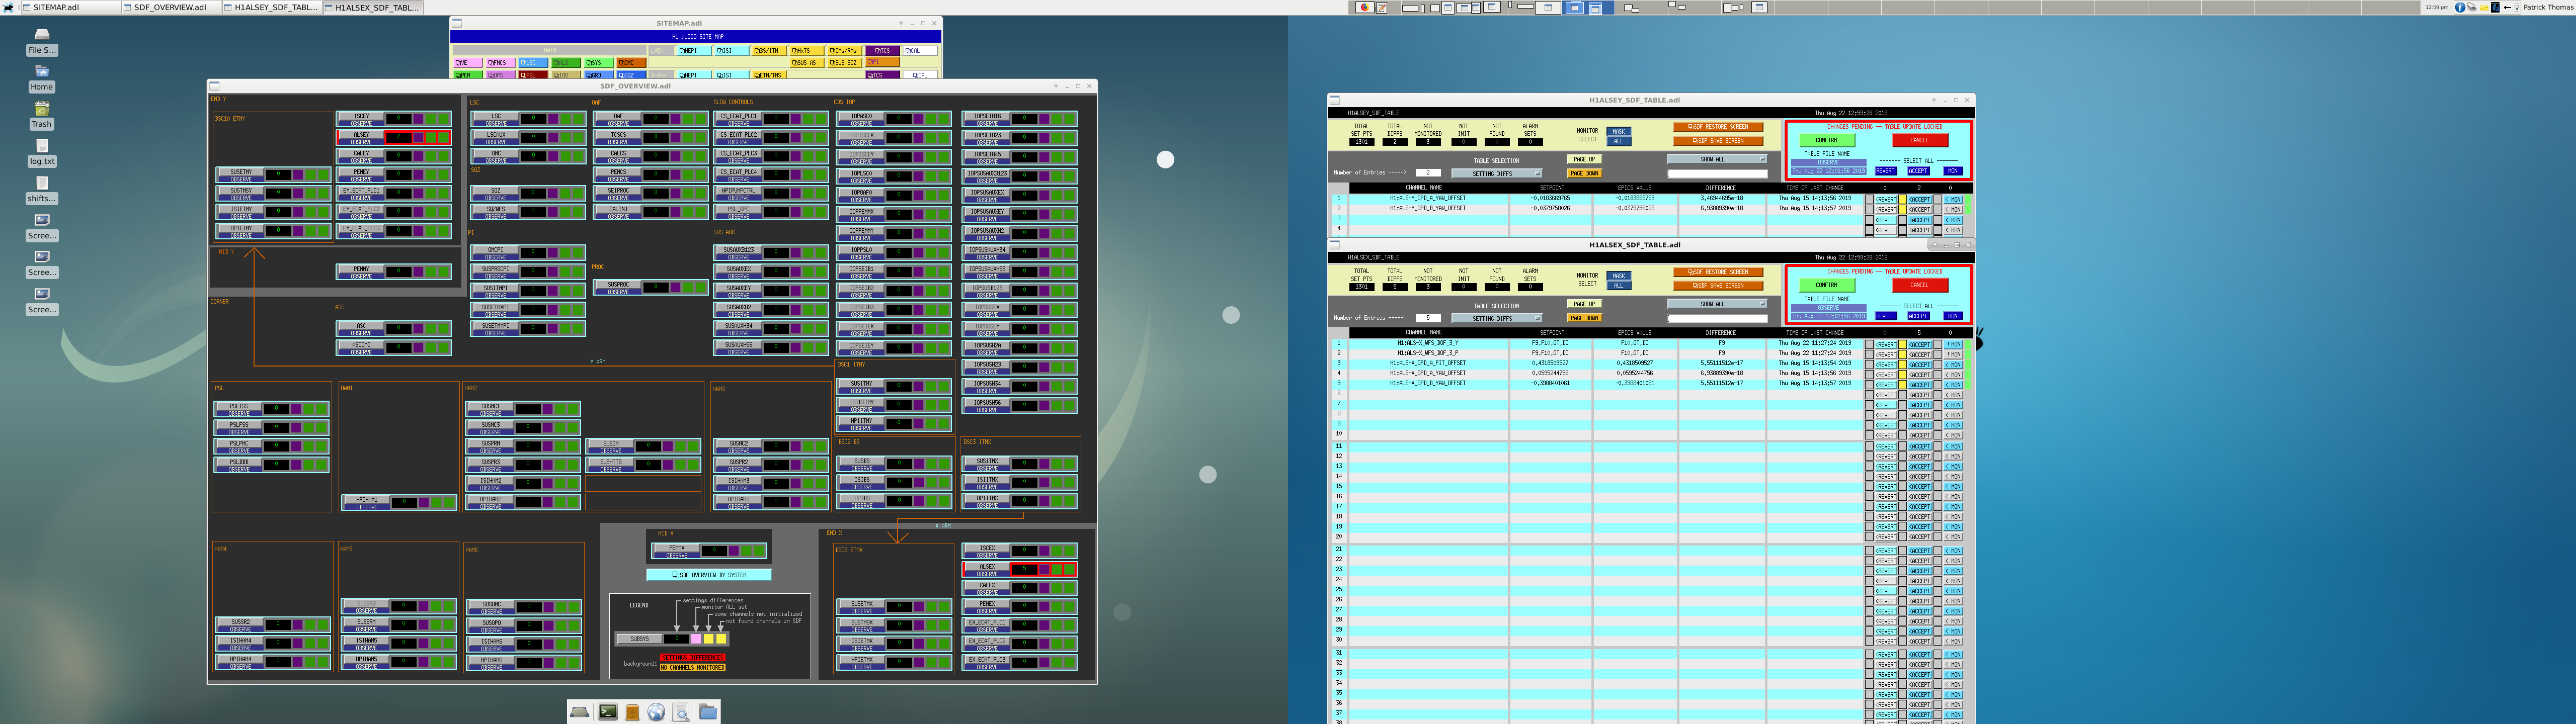
Task: Toggle accept checkbox for H1:ALS-X_WFS_DOF_3_Y
Action: click(x=1903, y=344)
